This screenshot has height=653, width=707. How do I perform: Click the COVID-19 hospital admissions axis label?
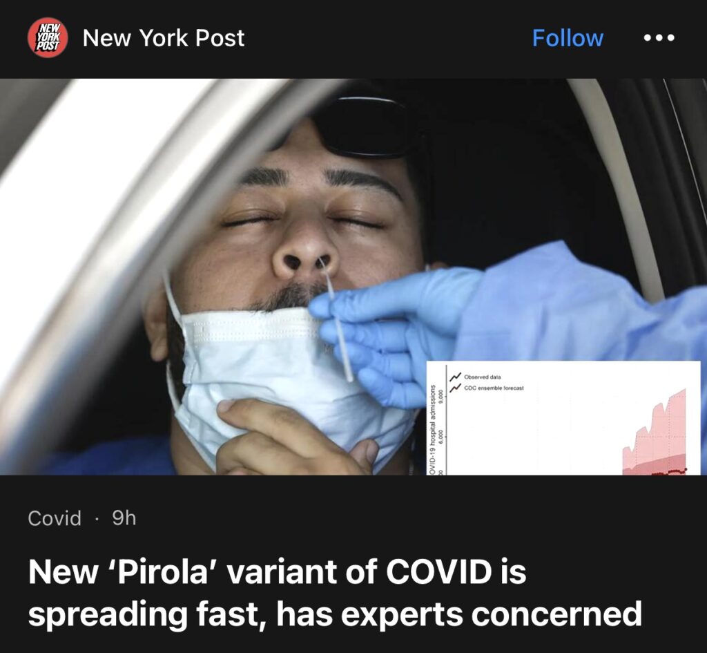431,430
